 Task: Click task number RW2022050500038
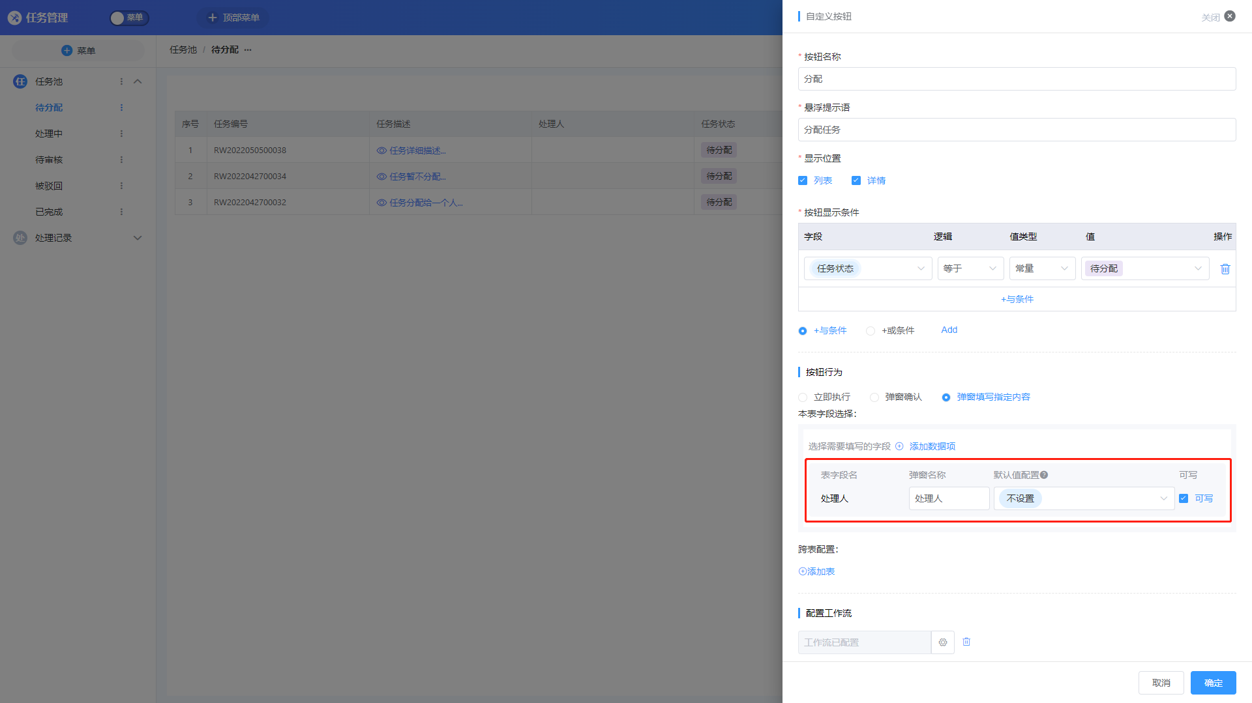click(250, 151)
